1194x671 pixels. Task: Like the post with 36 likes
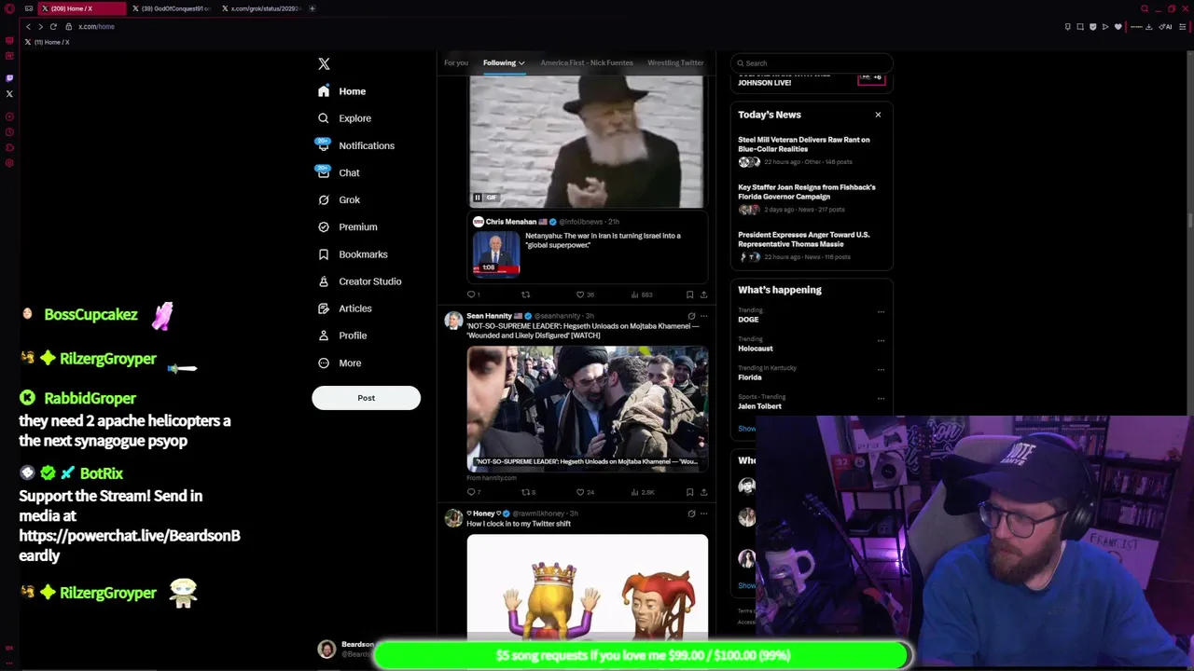(x=584, y=294)
